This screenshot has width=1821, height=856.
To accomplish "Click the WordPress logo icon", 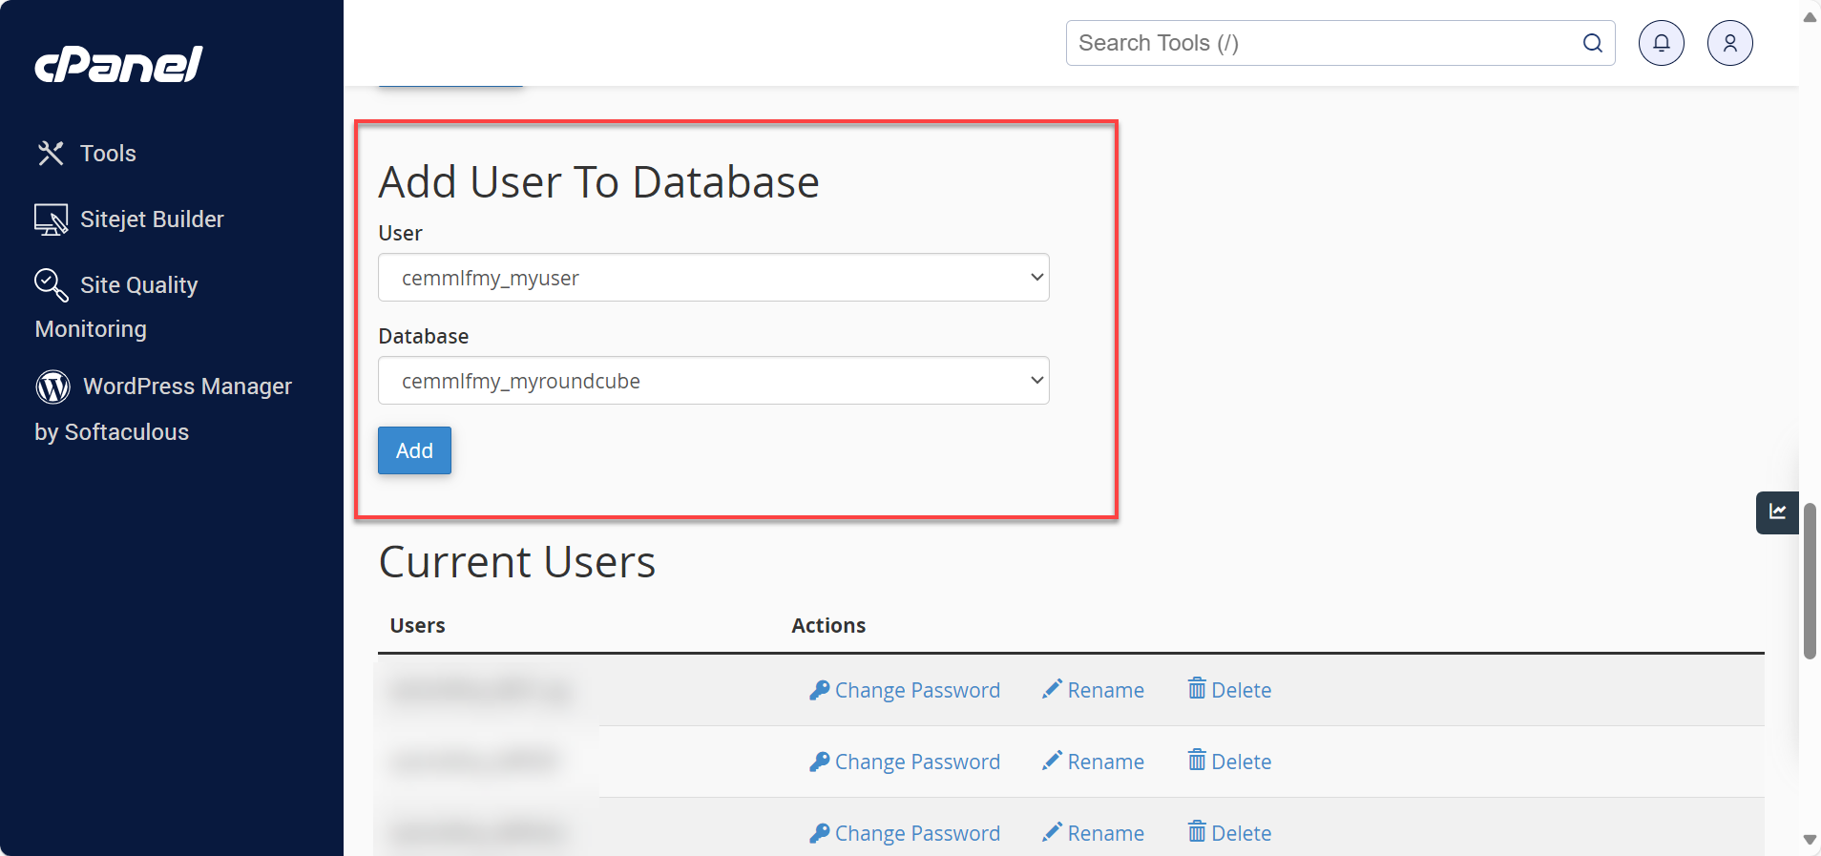I will (x=53, y=386).
